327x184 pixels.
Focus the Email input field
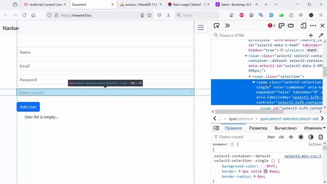[105, 66]
